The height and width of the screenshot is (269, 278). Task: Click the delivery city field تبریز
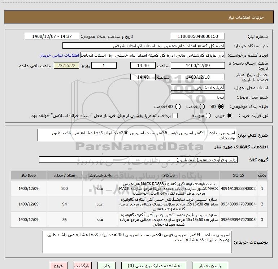point(198,97)
